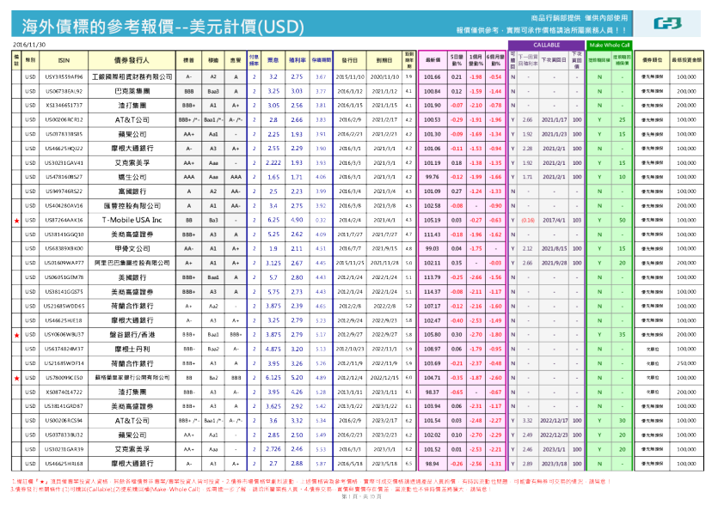Select issuer 富國銀行

pyautogui.click(x=132, y=192)
